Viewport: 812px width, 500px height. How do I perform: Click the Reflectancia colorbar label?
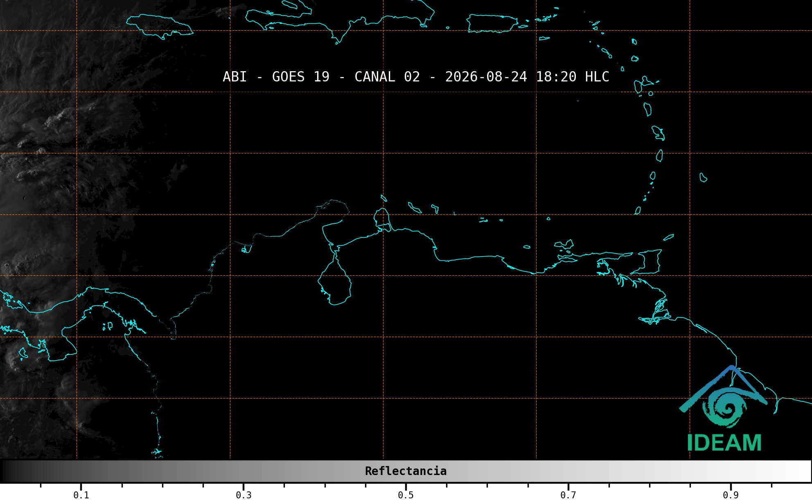pyautogui.click(x=406, y=471)
